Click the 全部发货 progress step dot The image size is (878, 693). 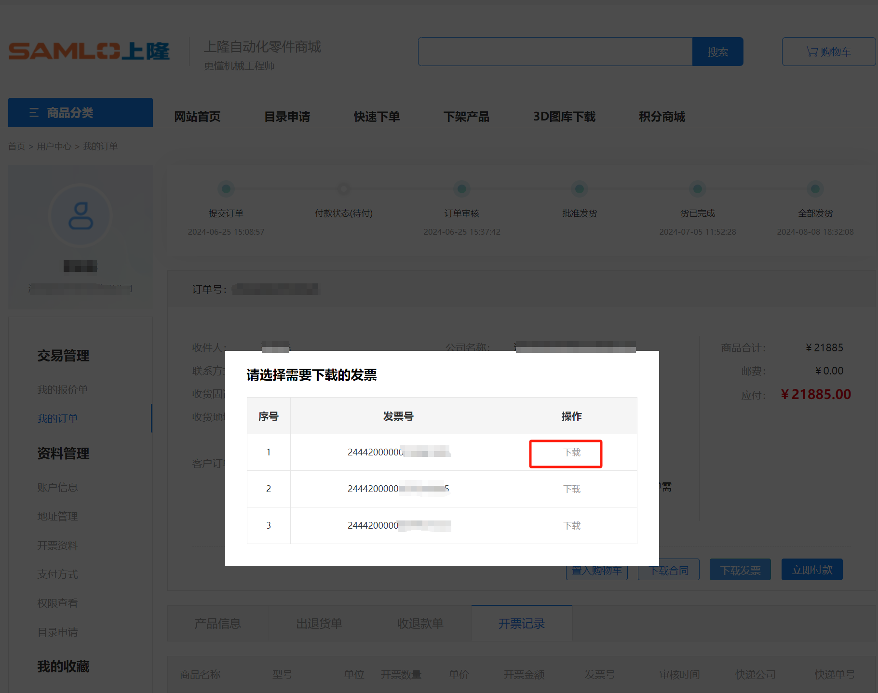tap(815, 189)
